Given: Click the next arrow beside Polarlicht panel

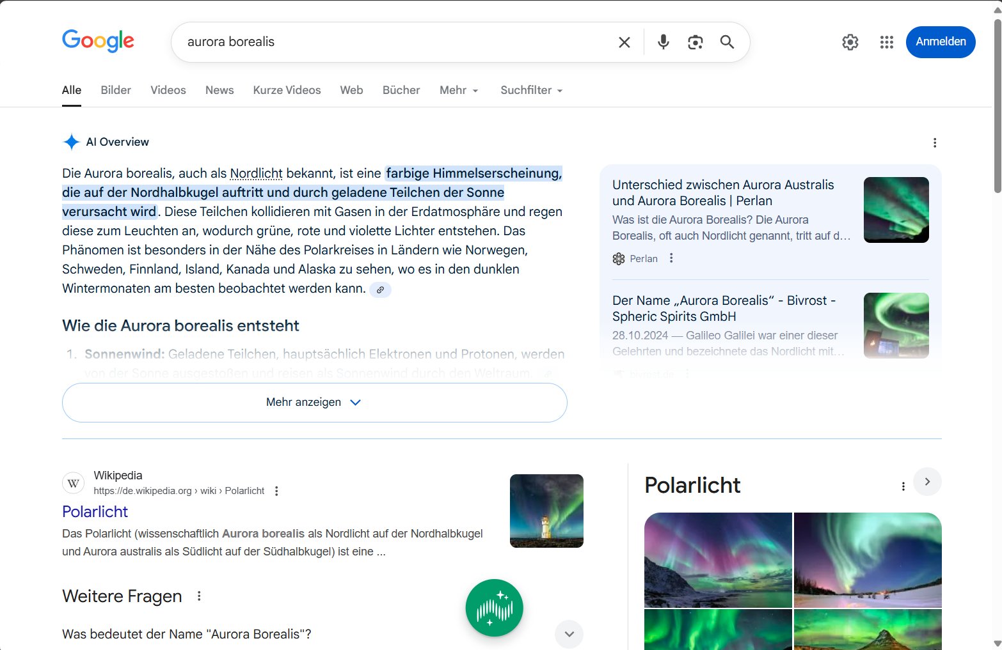Looking at the screenshot, I should tap(927, 481).
